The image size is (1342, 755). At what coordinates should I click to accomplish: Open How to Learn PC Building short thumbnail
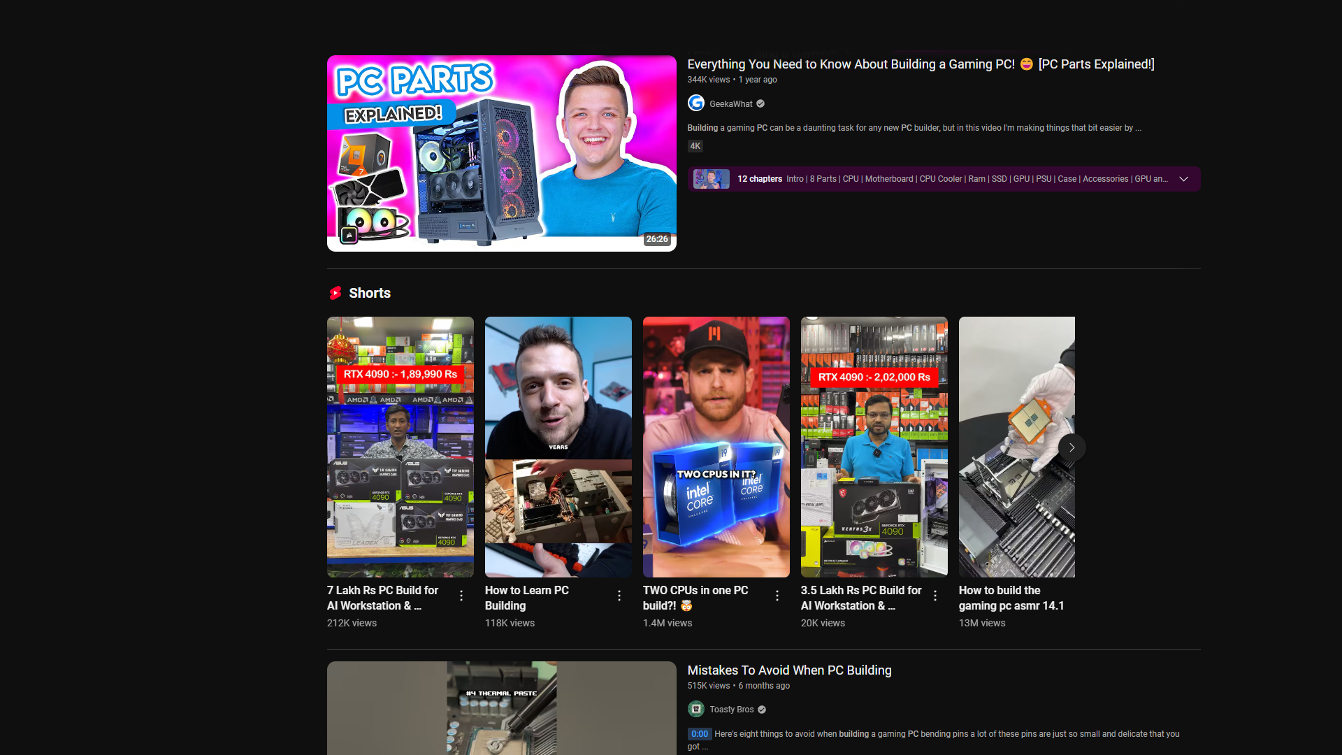558,447
